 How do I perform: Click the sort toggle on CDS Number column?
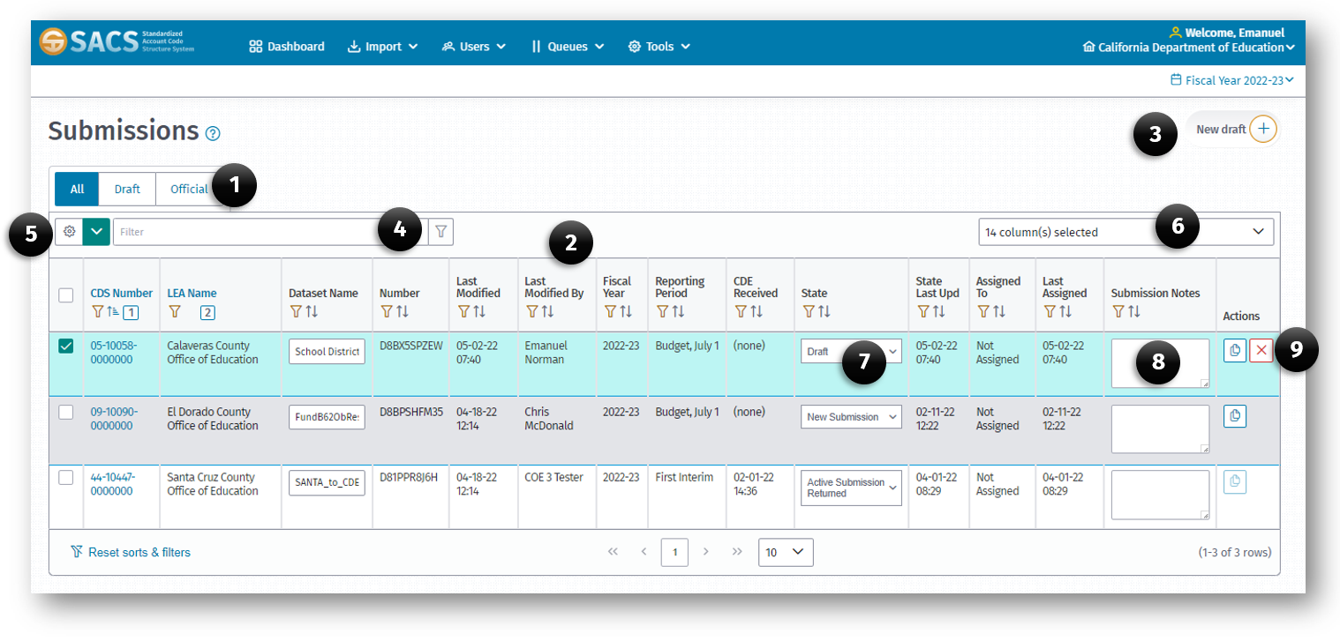[x=114, y=311]
